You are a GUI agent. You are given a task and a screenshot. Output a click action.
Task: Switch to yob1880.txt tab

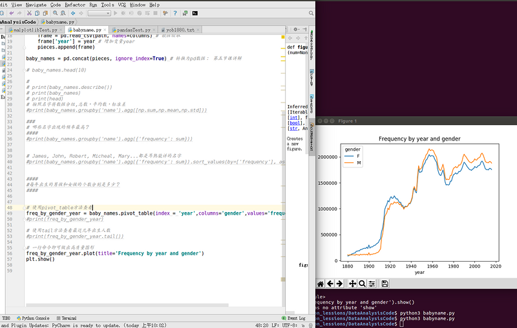click(180, 30)
